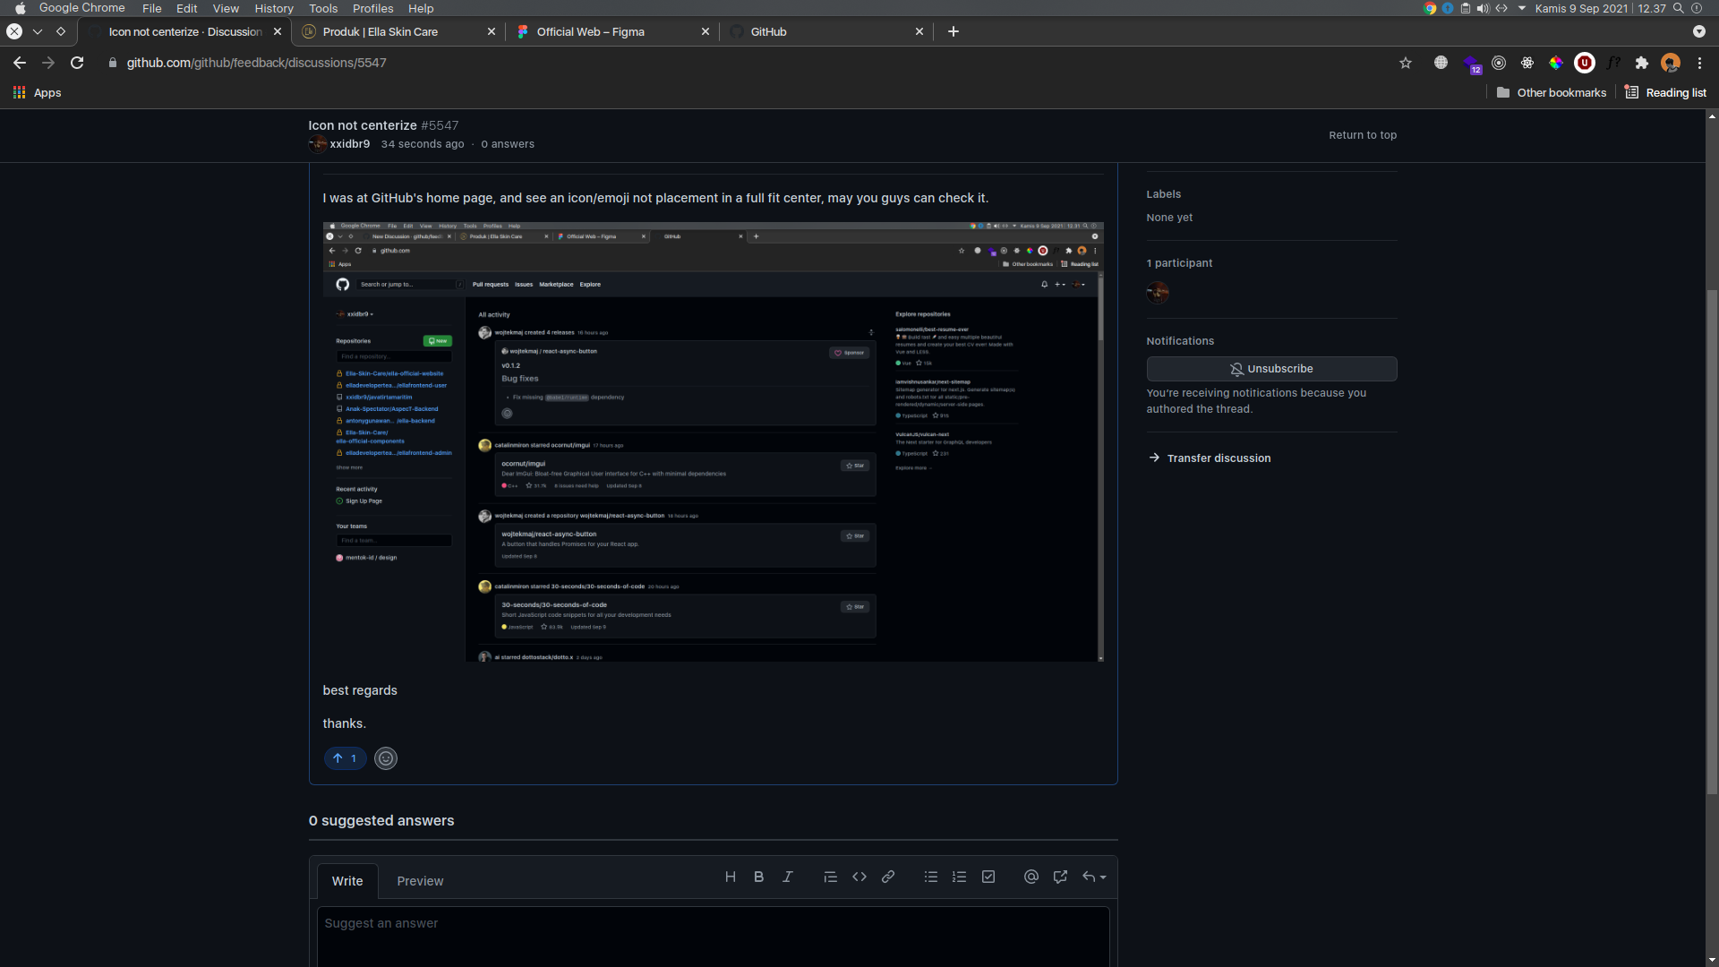Click Transfer discussion link
The image size is (1719, 967).
(x=1218, y=458)
